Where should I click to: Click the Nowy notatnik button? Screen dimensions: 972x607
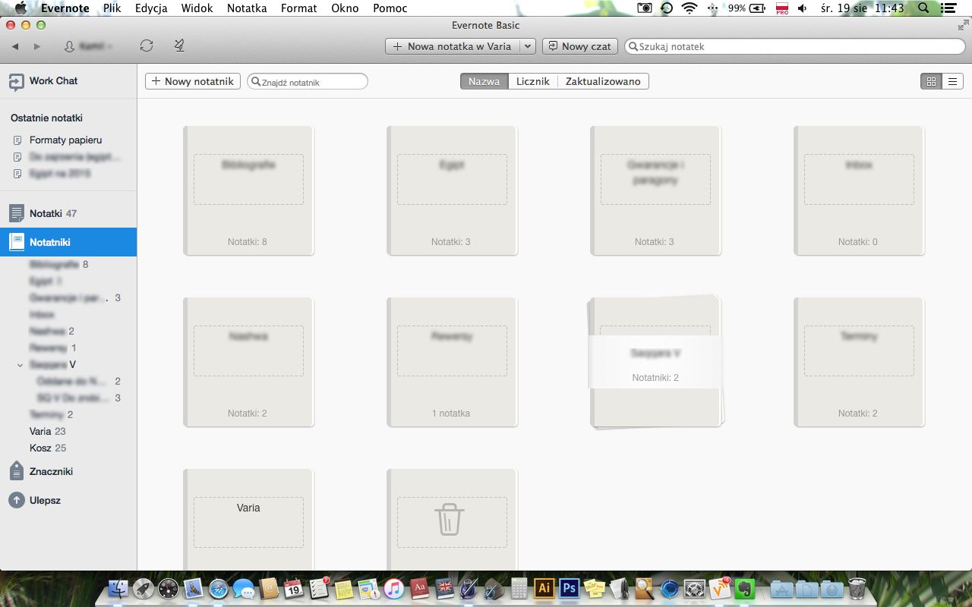tap(193, 81)
